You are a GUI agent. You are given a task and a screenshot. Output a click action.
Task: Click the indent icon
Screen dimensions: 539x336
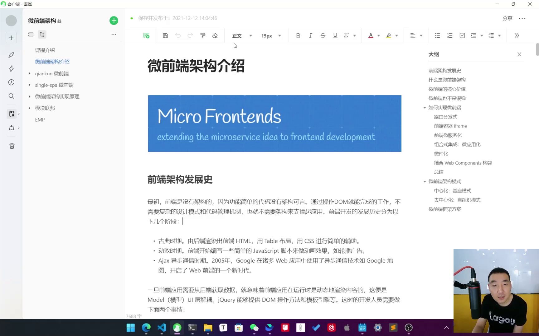click(473, 35)
